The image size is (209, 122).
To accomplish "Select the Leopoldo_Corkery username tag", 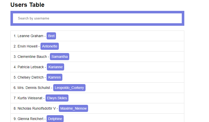I will (x=69, y=88).
